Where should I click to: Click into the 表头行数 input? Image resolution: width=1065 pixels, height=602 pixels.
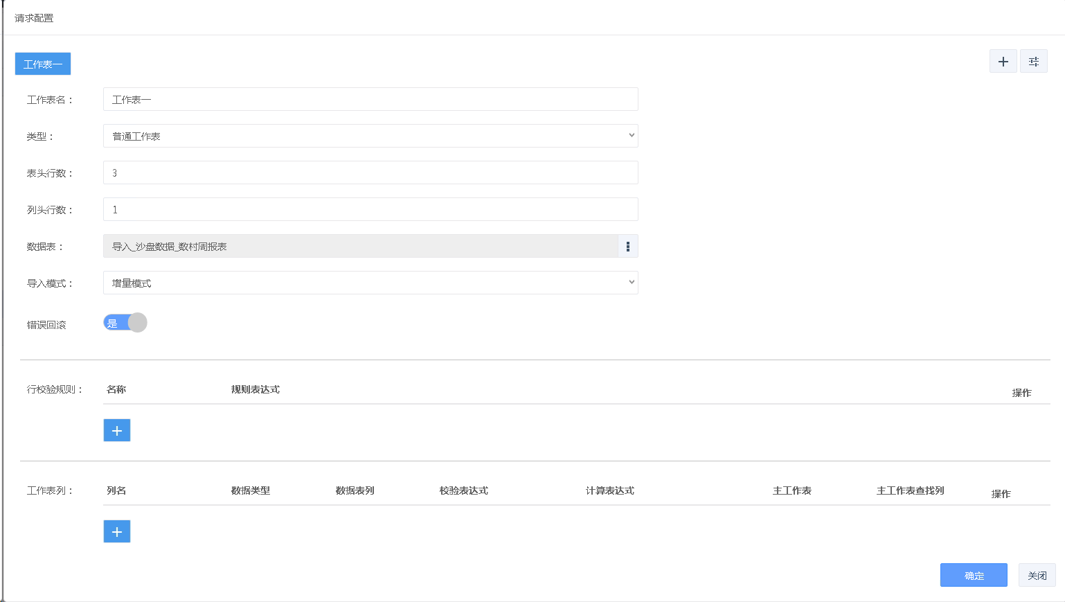point(370,173)
